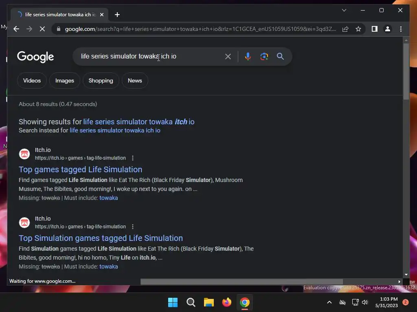Viewport: 417px width, 312px height.
Task: Show hidden system tray icons
Action: click(x=329, y=302)
